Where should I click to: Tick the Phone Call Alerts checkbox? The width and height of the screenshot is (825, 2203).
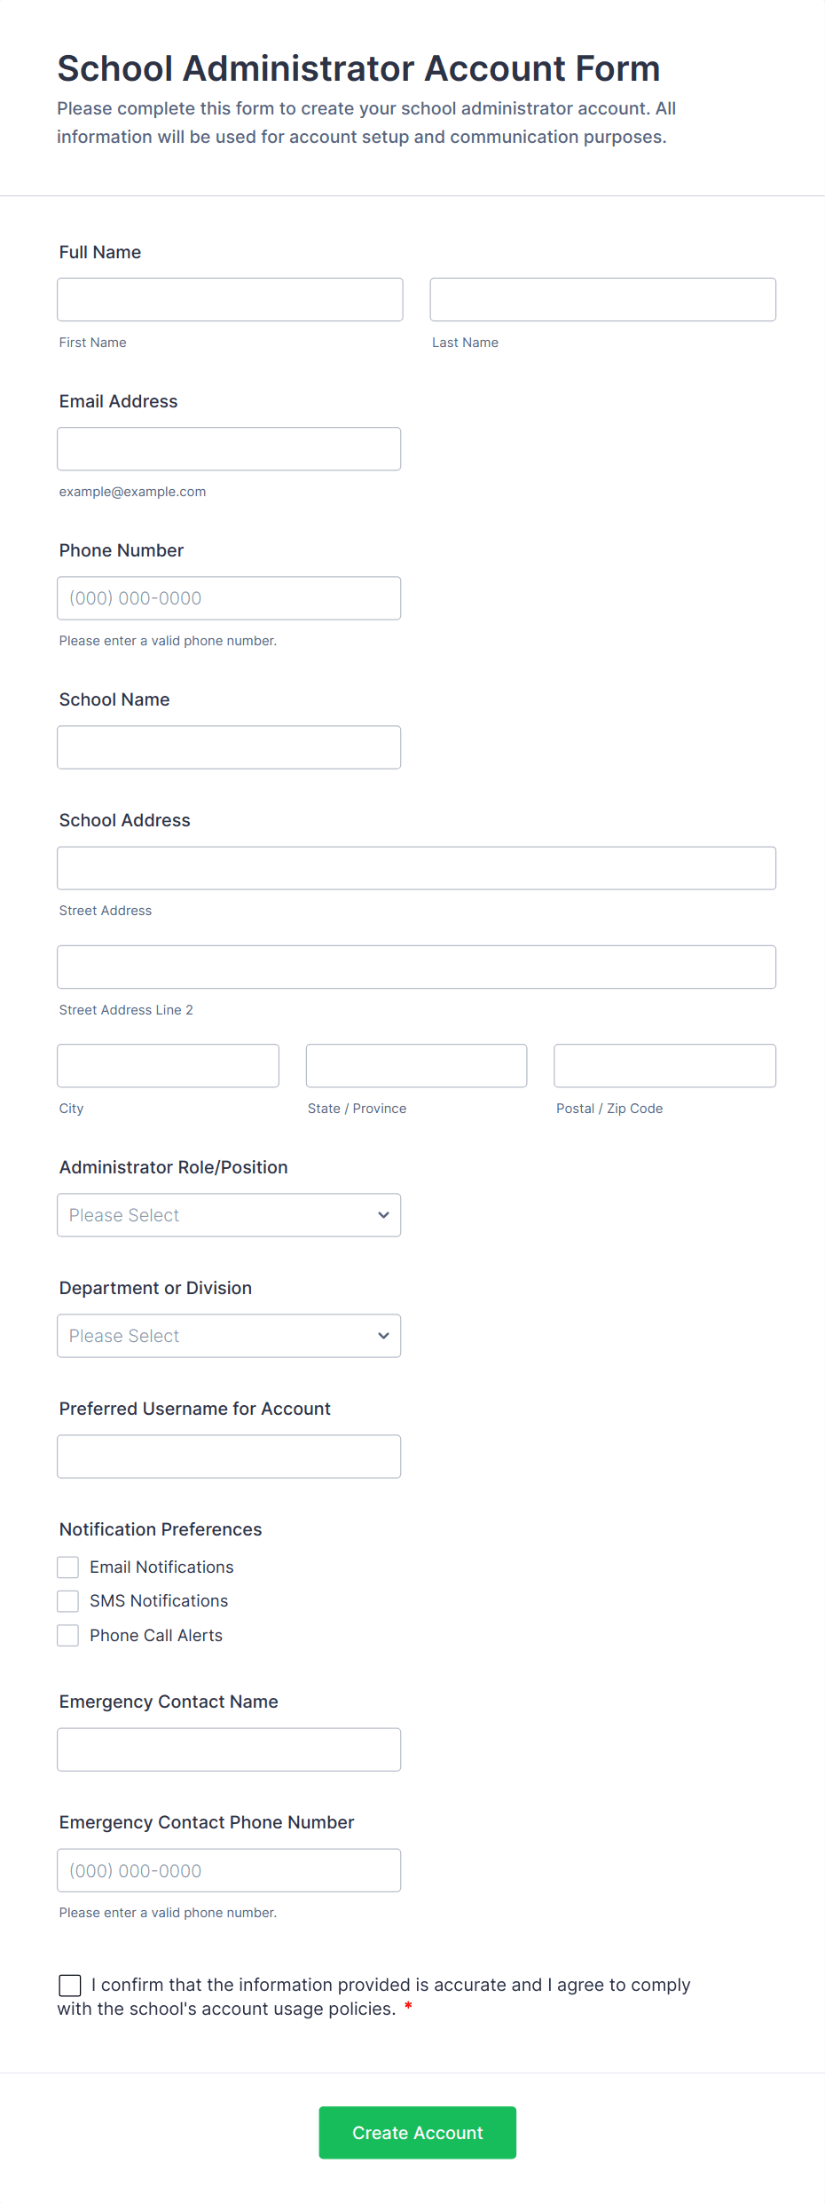(x=68, y=1636)
